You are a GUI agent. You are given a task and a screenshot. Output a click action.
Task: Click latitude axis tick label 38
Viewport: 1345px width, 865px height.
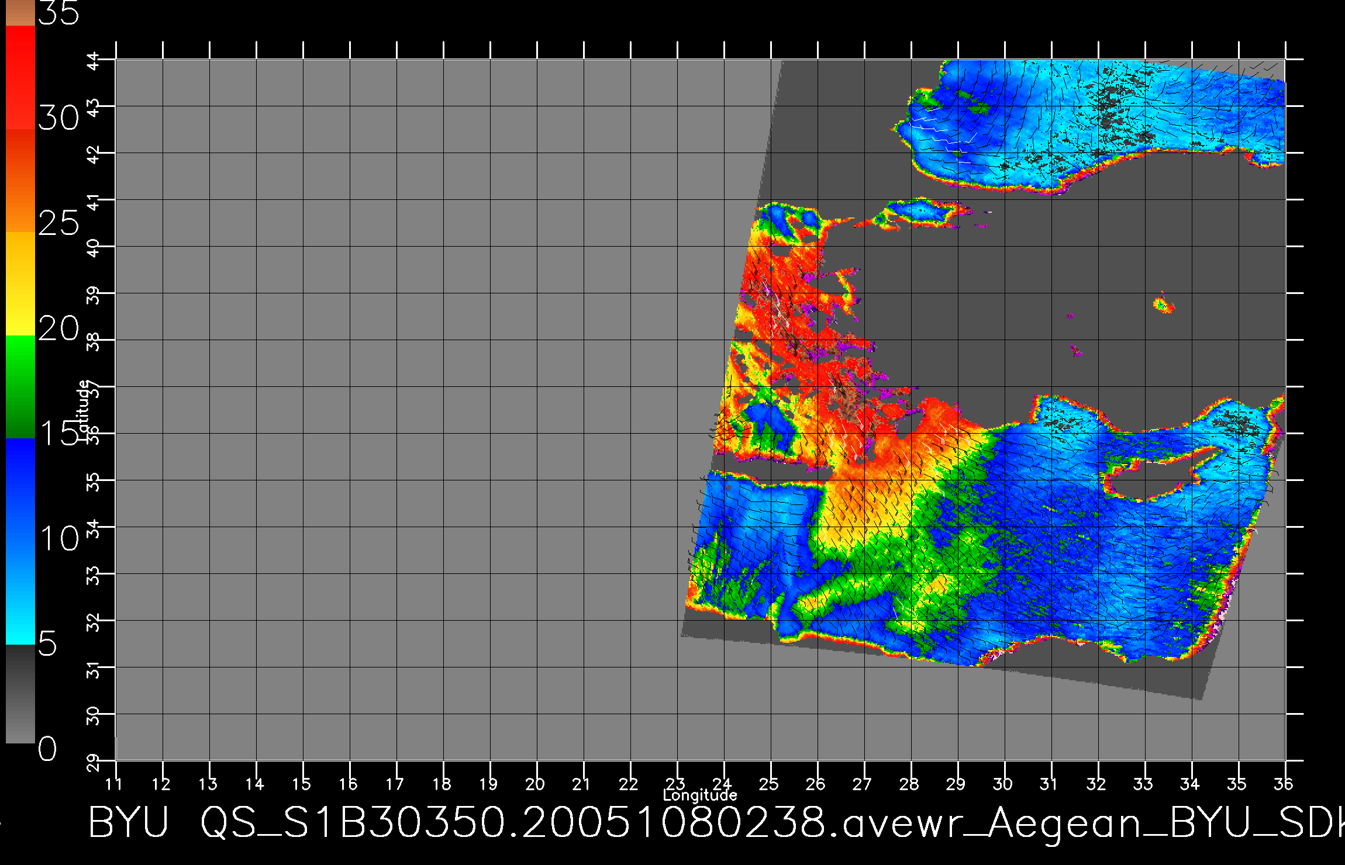[94, 341]
